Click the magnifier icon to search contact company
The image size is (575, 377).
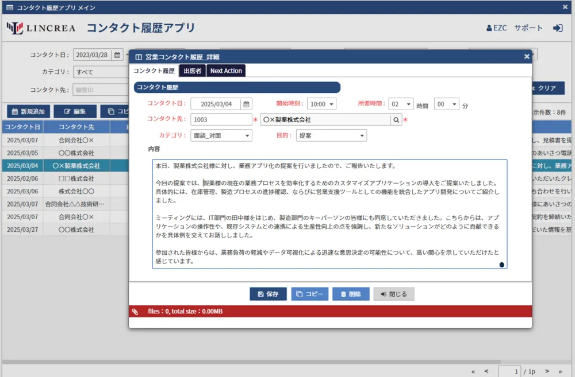396,120
